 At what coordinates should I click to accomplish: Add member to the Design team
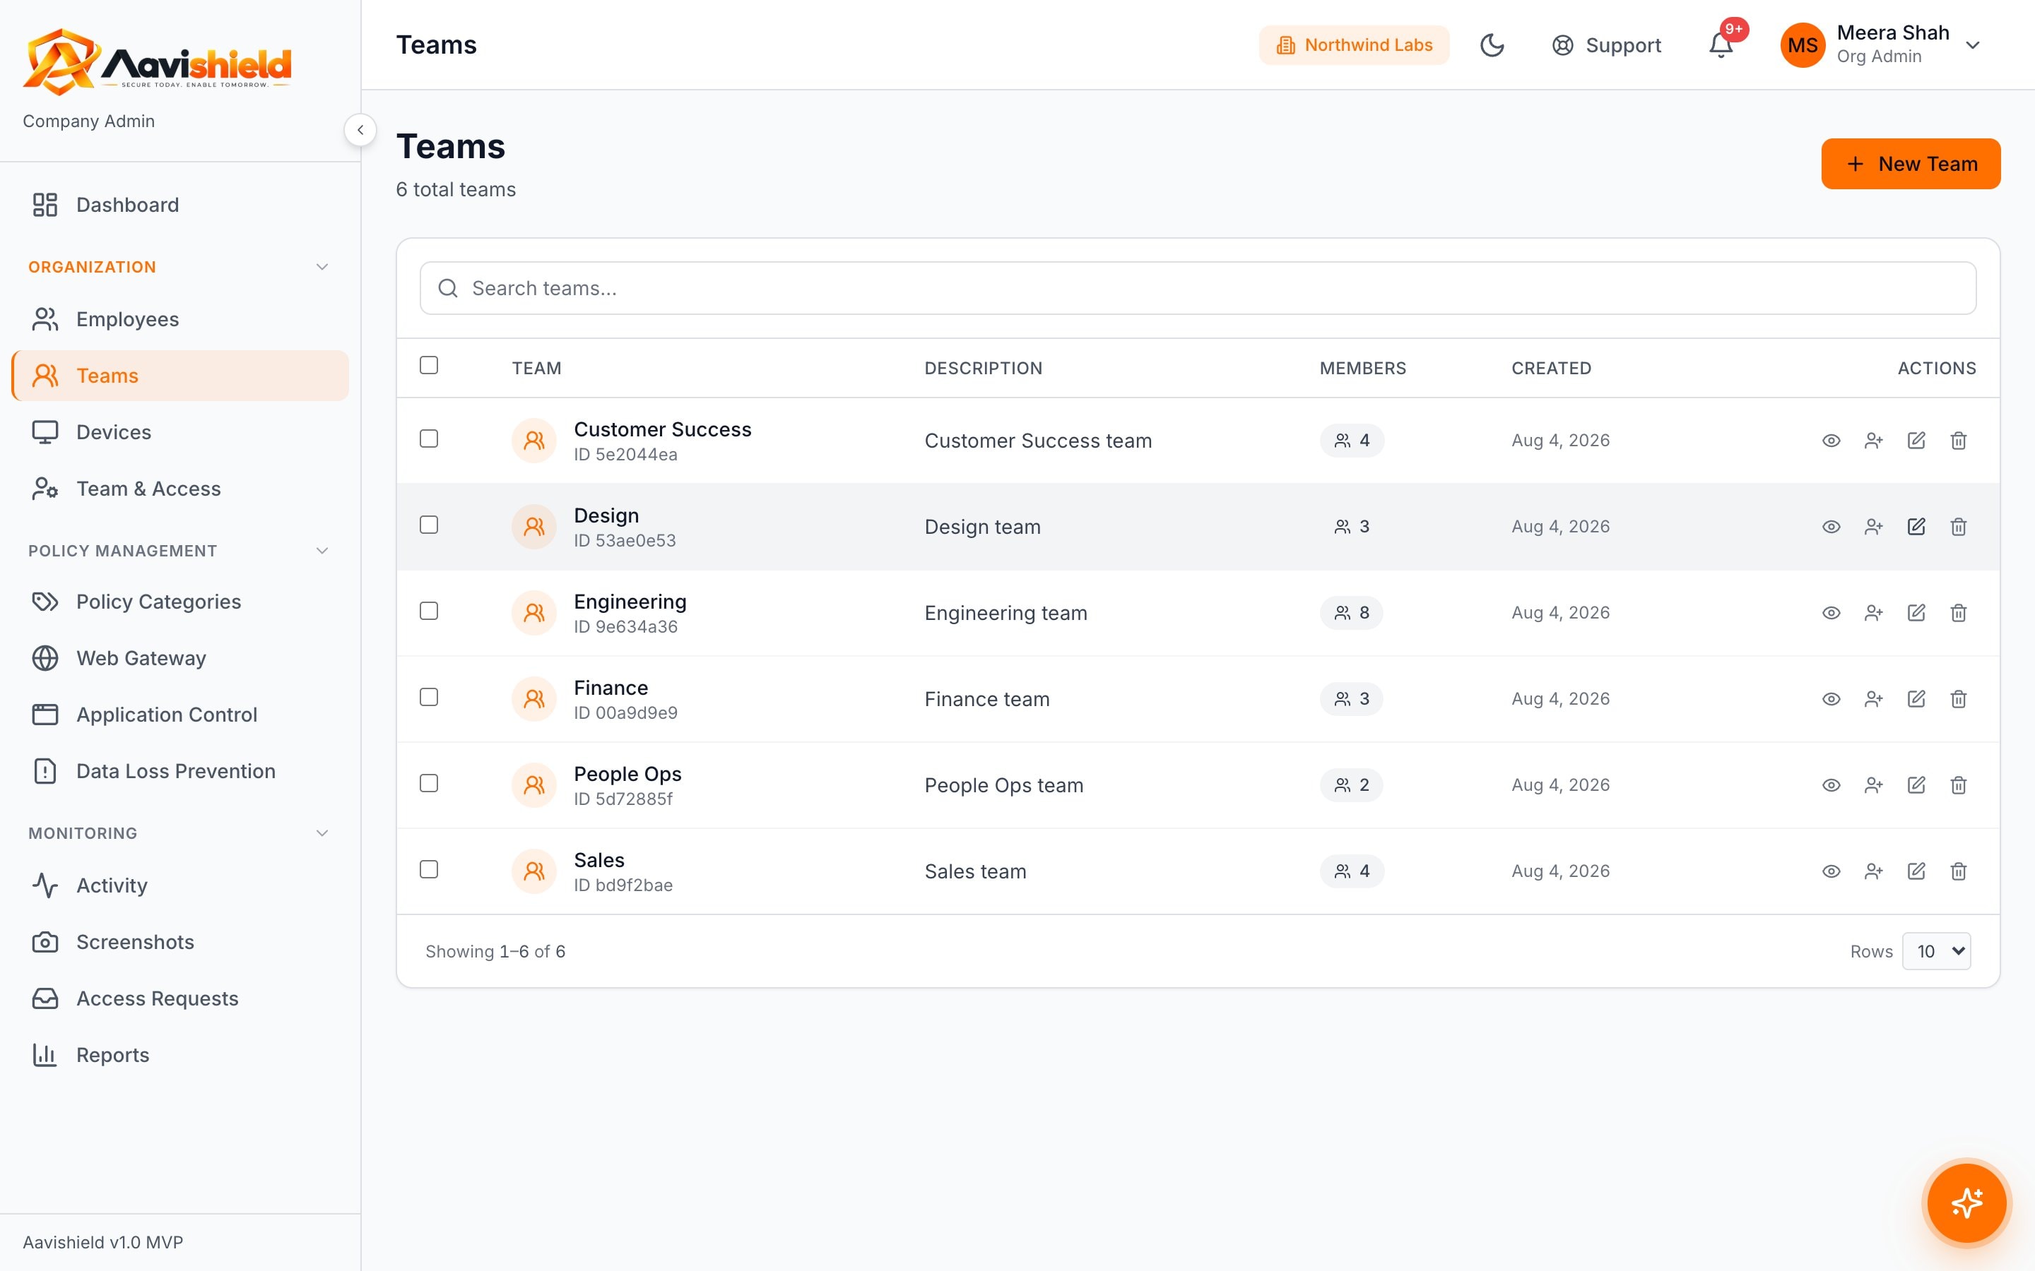click(1872, 527)
